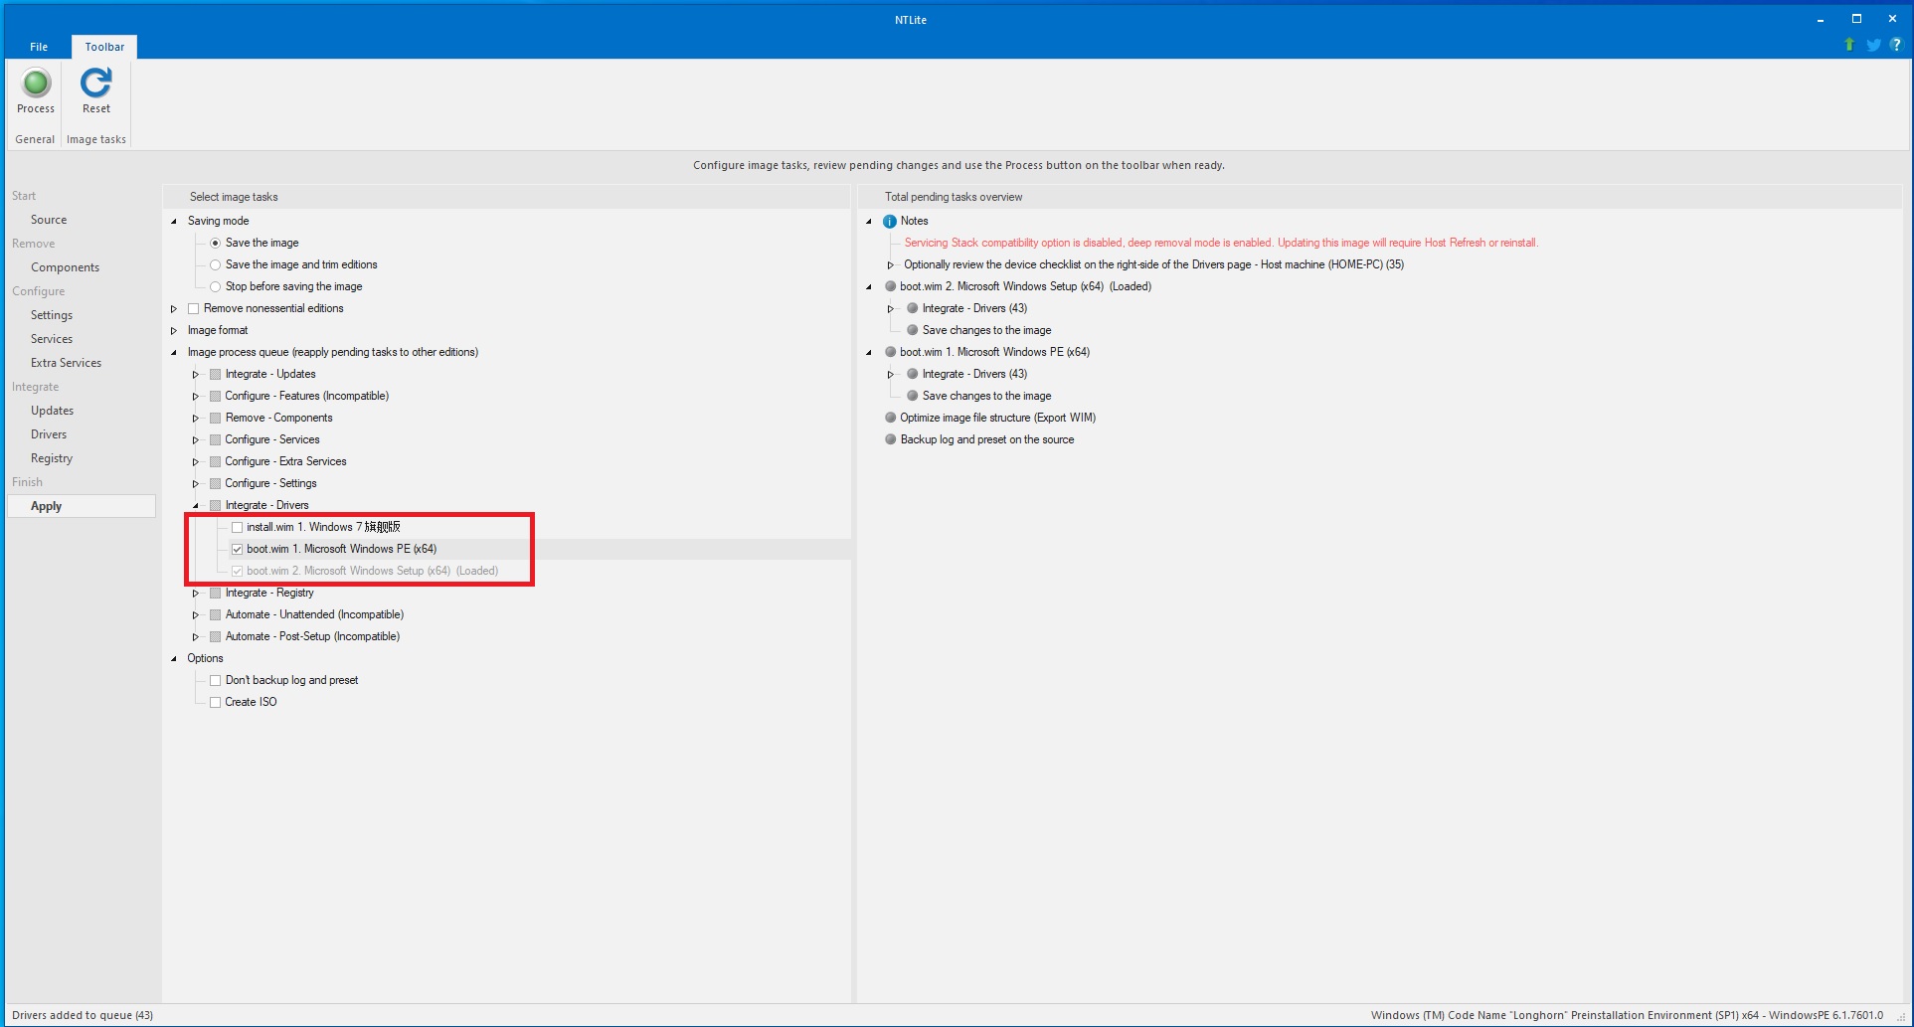Screen dimensions: 1914x1027
Task: Expand Integrate - Drivers (43) under boot.wim 2
Action: [x=891, y=308]
